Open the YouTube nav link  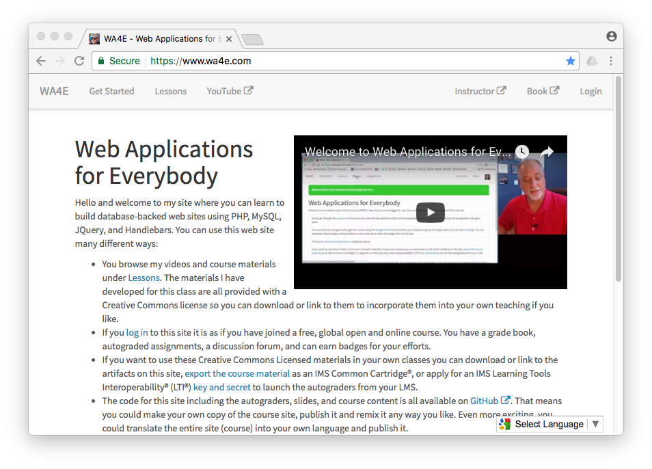click(x=230, y=91)
